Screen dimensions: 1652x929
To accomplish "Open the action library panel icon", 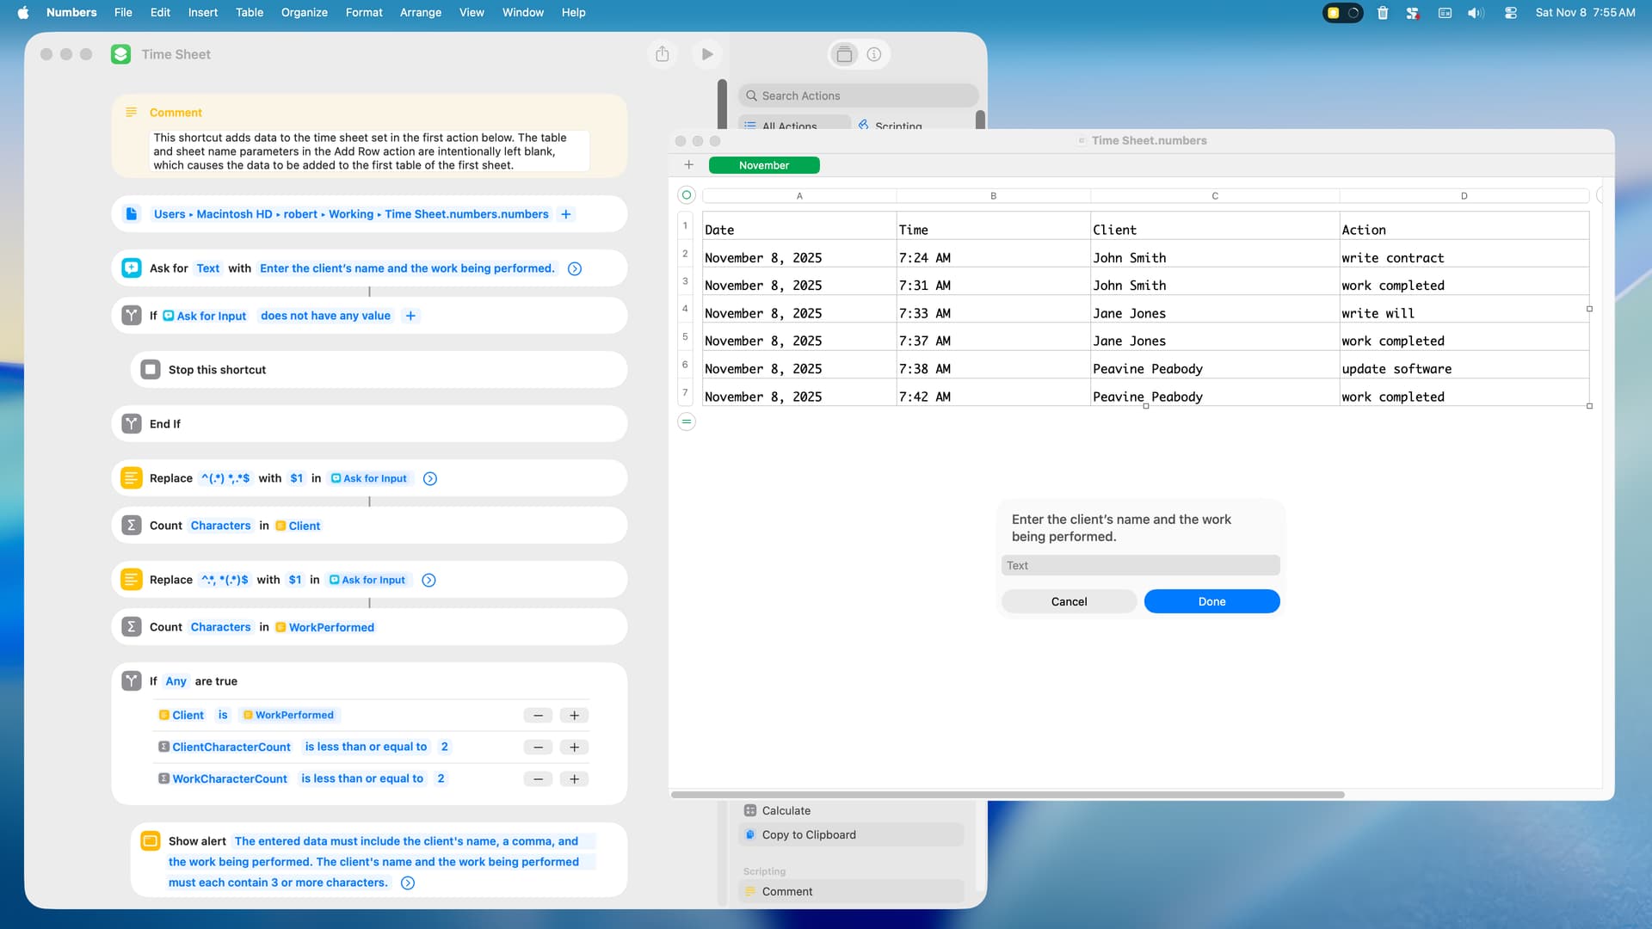I will [844, 54].
